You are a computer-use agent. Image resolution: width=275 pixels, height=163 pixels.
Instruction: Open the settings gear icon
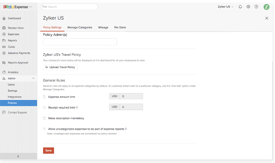point(248,7)
